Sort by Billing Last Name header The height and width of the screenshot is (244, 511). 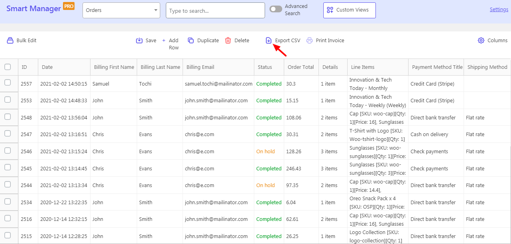click(160, 67)
